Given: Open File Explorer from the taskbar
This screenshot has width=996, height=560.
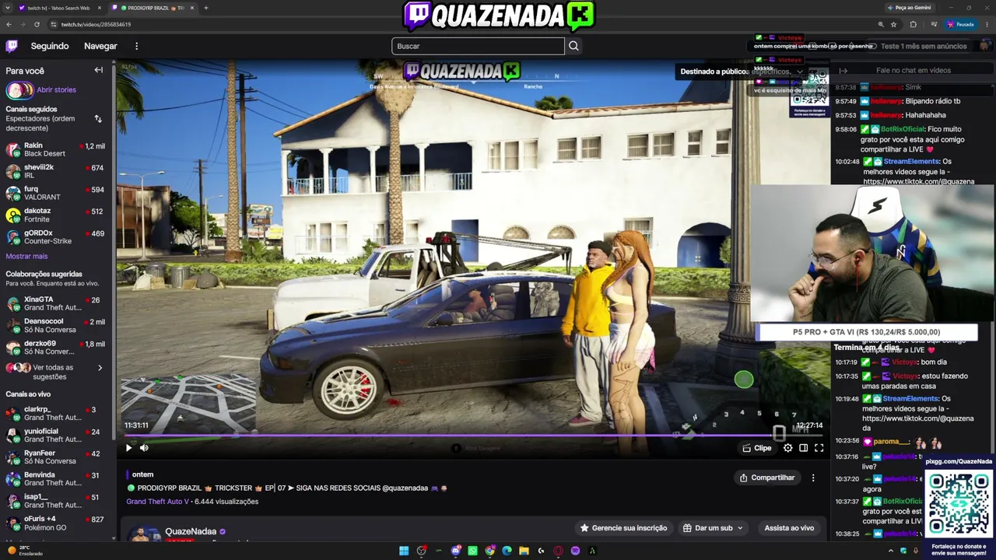Looking at the screenshot, I should (x=524, y=551).
